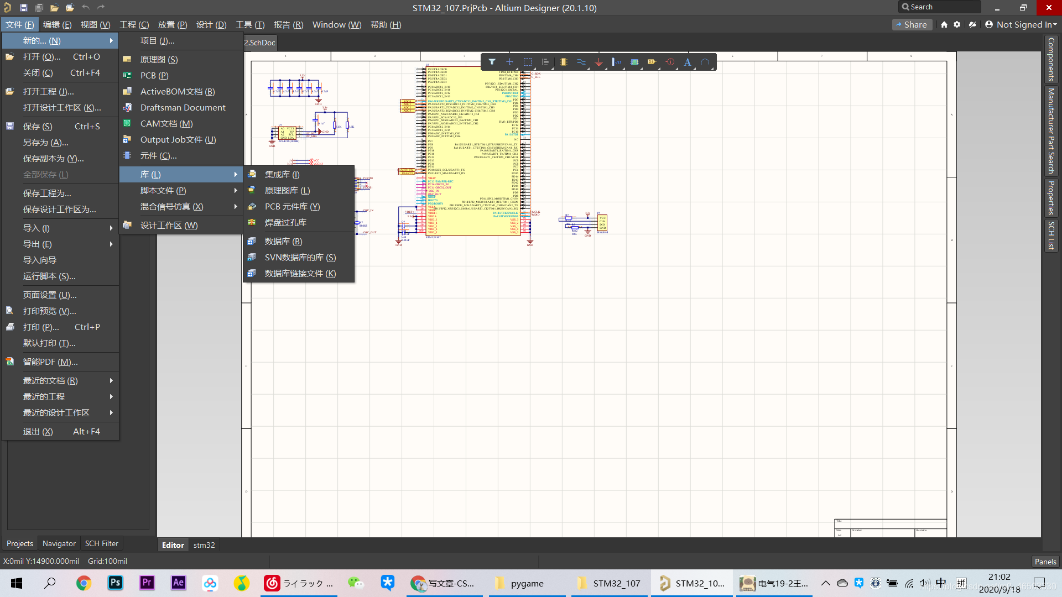Create new 原理图 (S) document
Screen dimensions: 1062x597
coord(182,60)
